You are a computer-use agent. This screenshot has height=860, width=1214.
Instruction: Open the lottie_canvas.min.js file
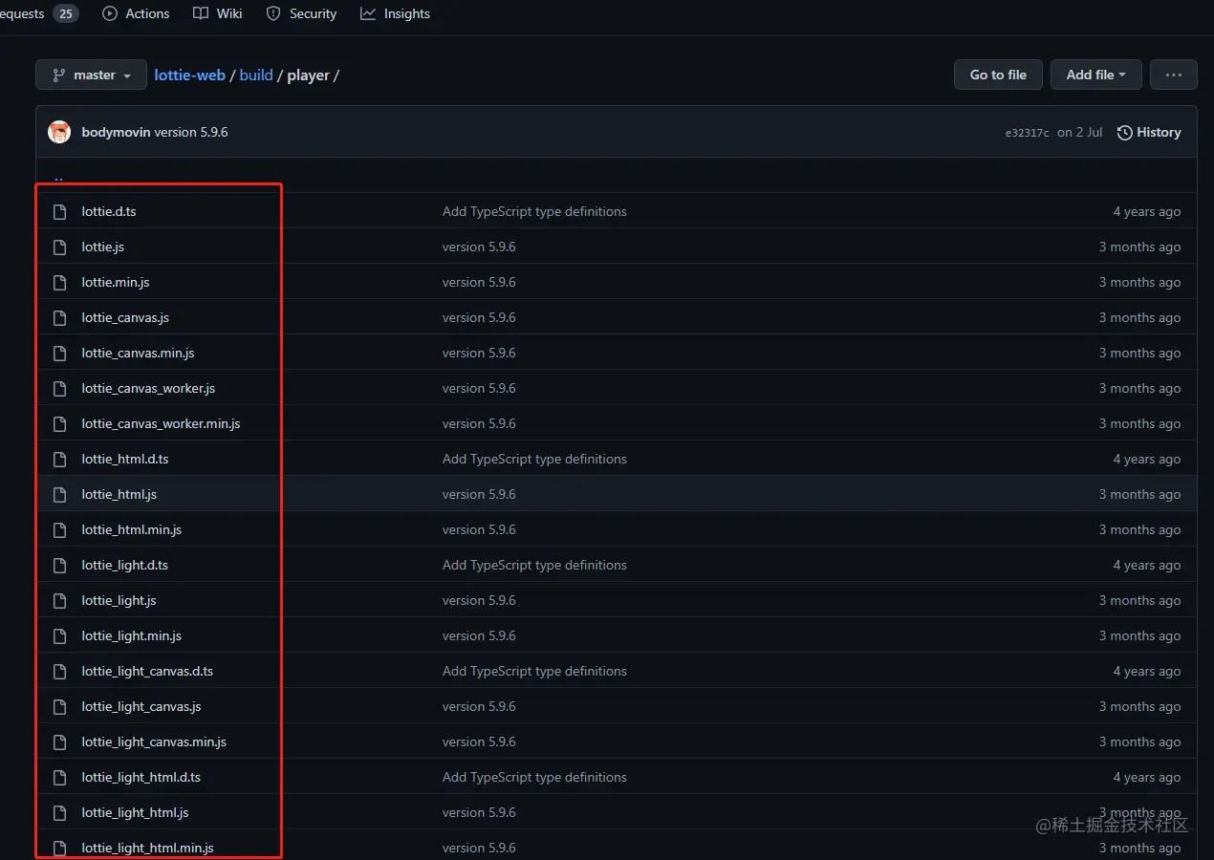coord(138,353)
